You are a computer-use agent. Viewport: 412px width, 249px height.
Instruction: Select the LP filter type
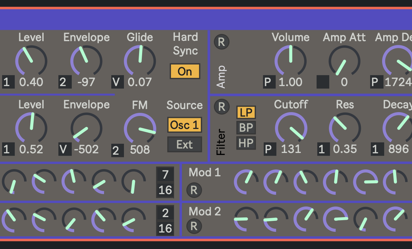[x=246, y=112]
